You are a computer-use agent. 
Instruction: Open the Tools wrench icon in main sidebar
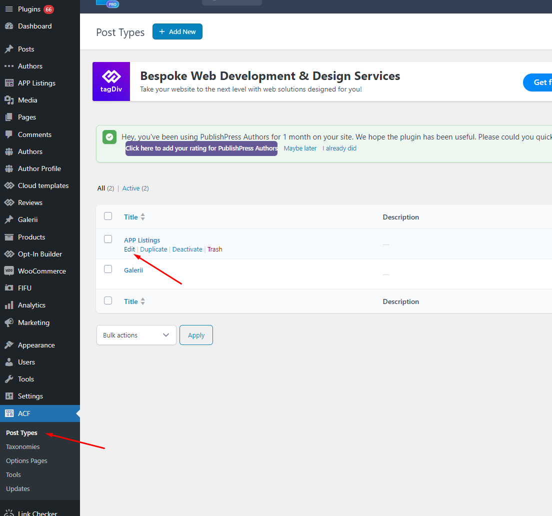tap(9, 379)
